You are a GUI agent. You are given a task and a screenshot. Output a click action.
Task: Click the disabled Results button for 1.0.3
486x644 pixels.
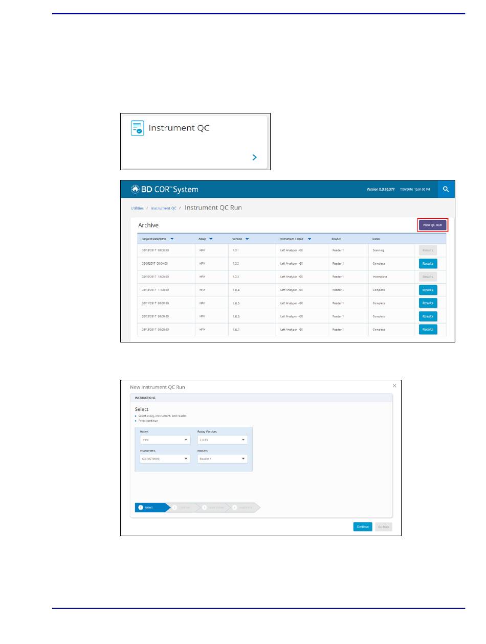coord(428,277)
